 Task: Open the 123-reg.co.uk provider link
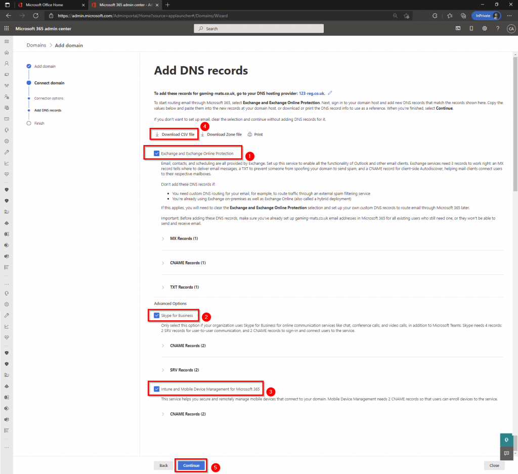click(312, 93)
